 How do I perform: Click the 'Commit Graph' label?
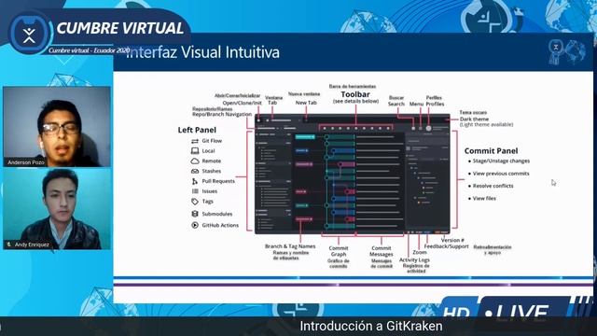pos(339,251)
